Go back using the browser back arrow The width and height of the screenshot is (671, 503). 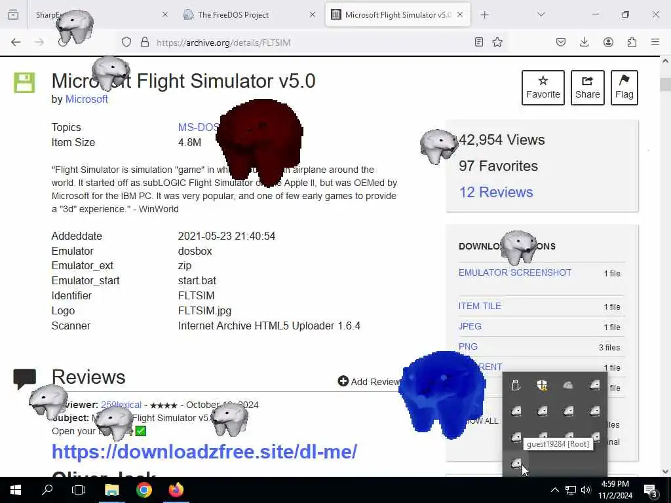click(16, 42)
